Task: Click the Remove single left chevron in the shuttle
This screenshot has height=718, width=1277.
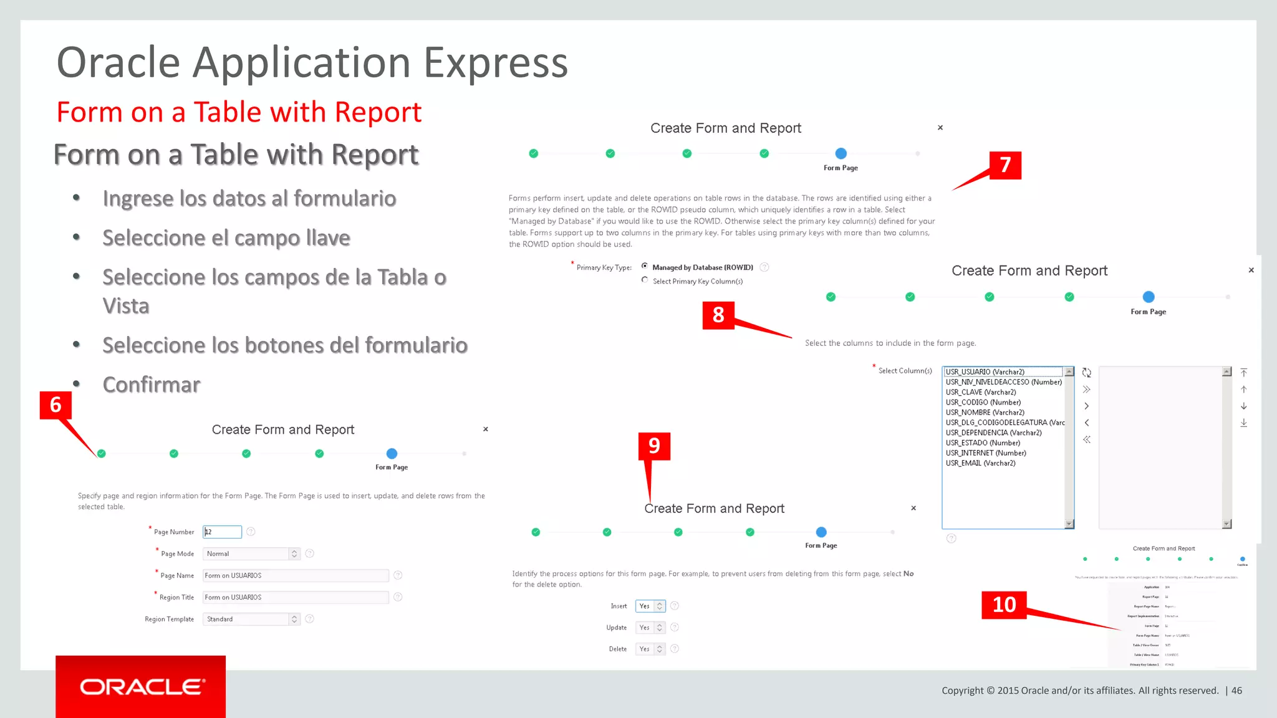Action: (1087, 423)
